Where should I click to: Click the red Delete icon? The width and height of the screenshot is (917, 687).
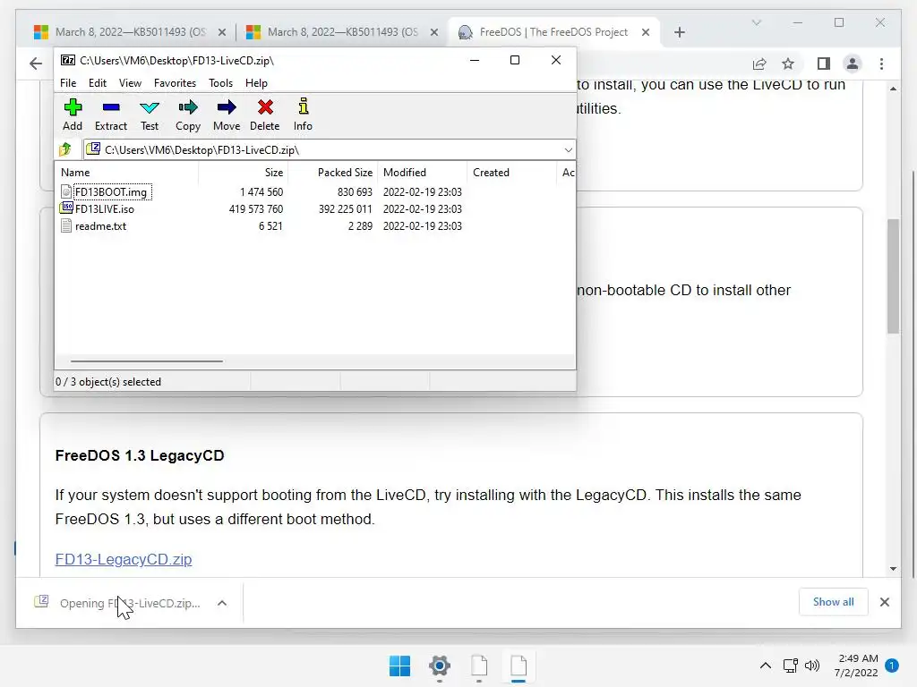[x=265, y=114]
